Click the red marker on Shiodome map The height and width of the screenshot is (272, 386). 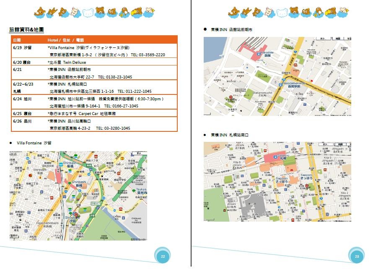(x=76, y=214)
